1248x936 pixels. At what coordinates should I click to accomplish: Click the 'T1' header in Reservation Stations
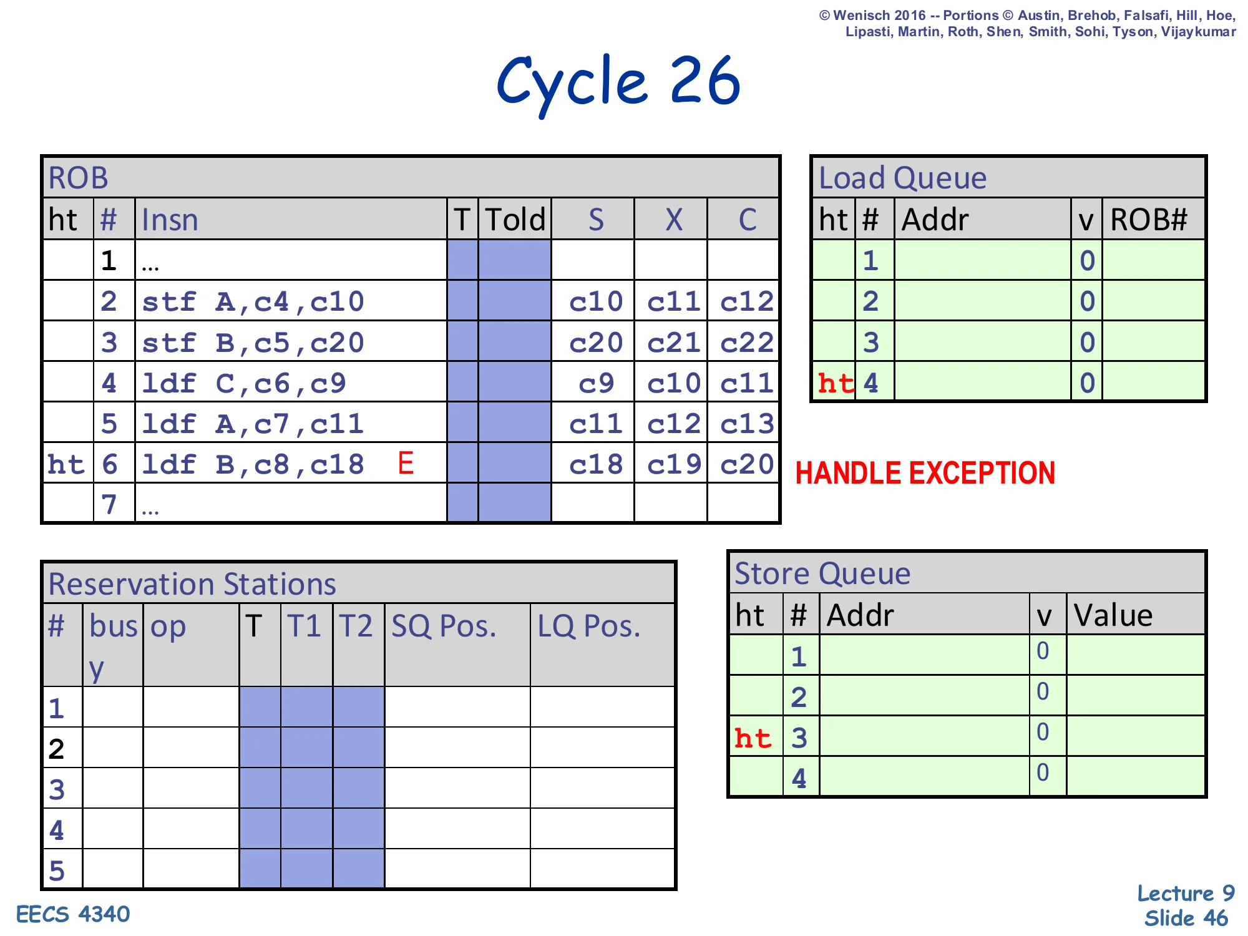(x=304, y=626)
